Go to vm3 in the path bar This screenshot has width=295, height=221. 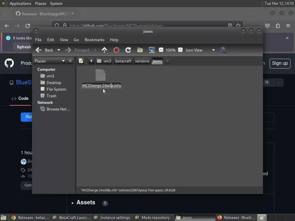tap(104, 61)
